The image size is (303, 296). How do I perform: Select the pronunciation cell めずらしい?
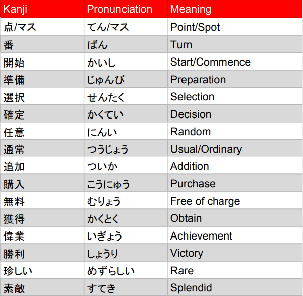point(111,271)
